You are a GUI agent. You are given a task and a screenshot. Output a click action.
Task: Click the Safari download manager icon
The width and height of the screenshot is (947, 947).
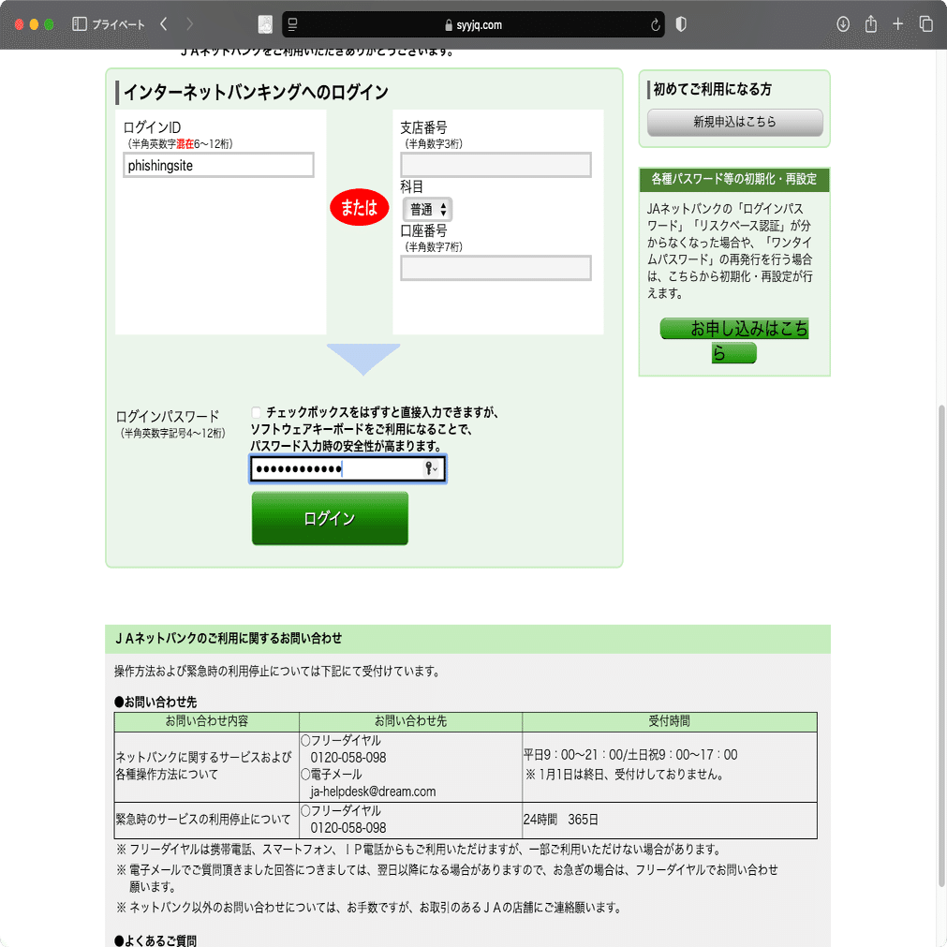point(843,24)
